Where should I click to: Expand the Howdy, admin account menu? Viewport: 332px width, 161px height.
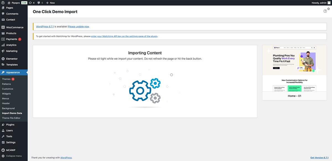321,3
